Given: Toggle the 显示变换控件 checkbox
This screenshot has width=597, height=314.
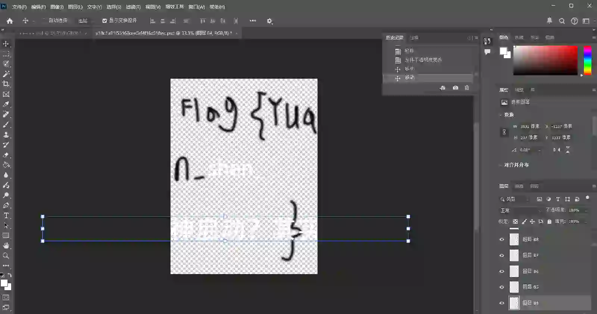Looking at the screenshot, I should tap(104, 21).
